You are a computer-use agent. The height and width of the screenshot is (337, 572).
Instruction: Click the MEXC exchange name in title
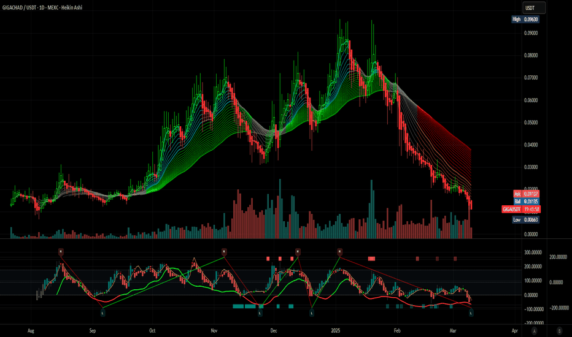[x=53, y=7]
